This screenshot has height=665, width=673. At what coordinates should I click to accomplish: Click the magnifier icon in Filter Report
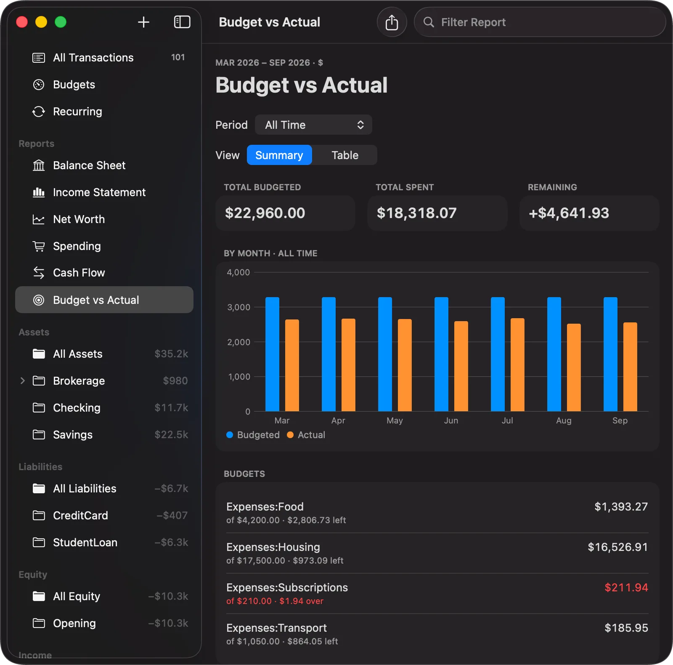coord(429,22)
